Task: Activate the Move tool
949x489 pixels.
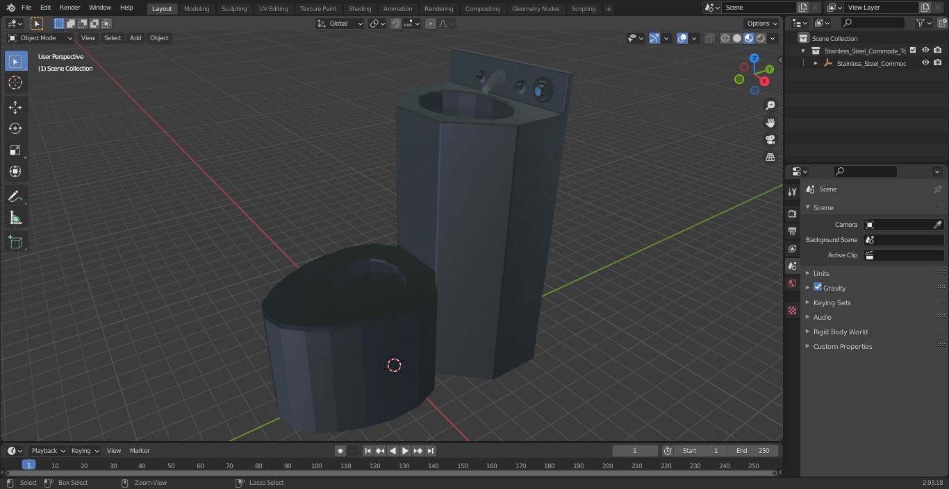Action: (x=15, y=107)
